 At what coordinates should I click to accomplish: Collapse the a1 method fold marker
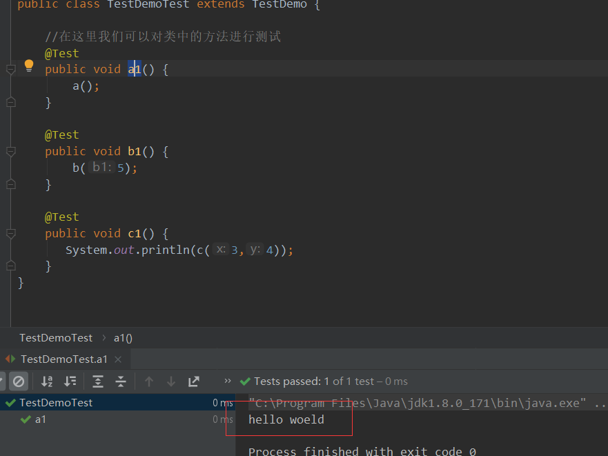pos(11,70)
